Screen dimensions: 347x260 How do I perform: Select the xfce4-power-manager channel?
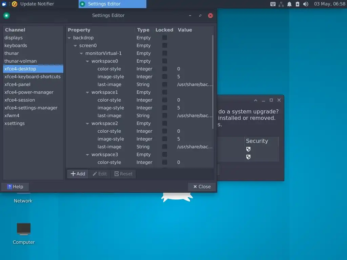33,92
